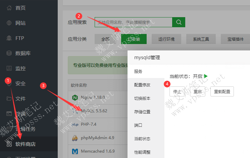Image resolution: width=250 pixels, height=158 pixels.
Task: Click the 停止 button
Action: 177,91
